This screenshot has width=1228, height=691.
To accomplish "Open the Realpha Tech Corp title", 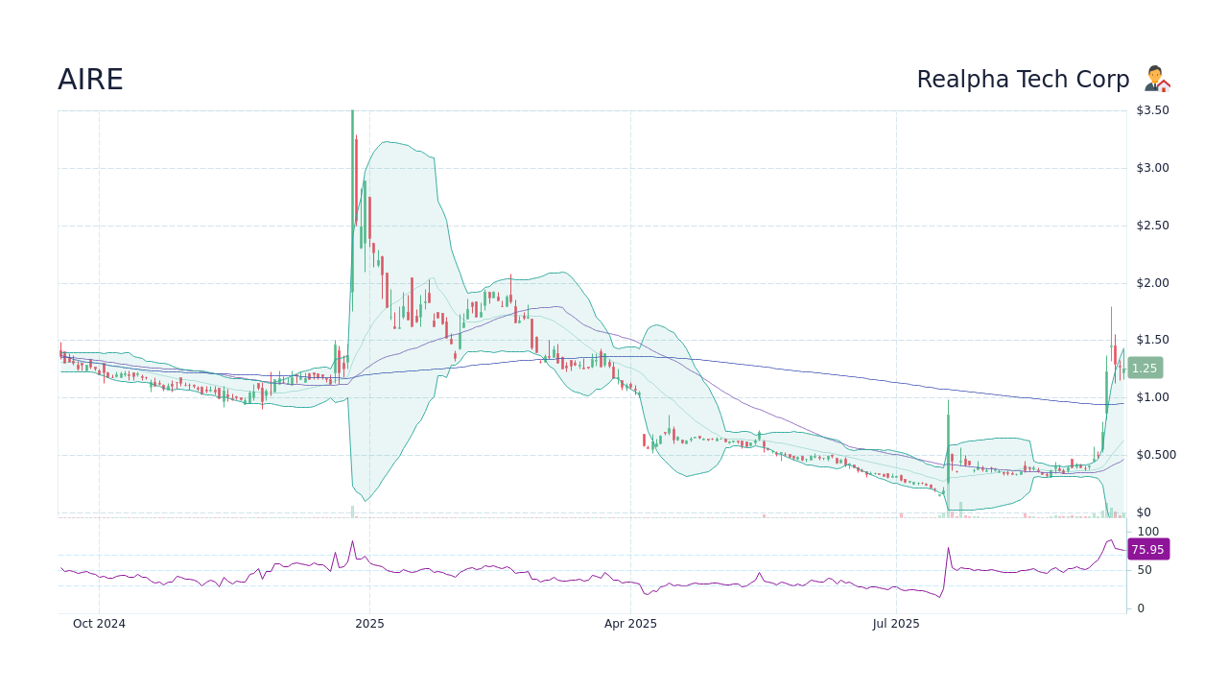I will [1023, 79].
